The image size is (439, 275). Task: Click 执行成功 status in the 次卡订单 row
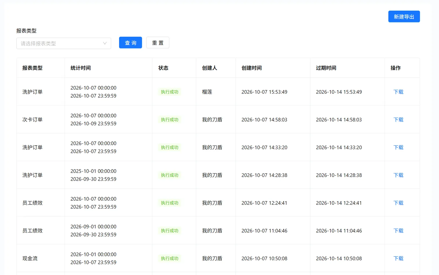click(x=170, y=120)
